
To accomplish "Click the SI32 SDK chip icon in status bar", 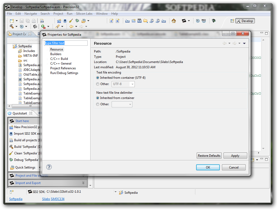I will coord(30,192).
